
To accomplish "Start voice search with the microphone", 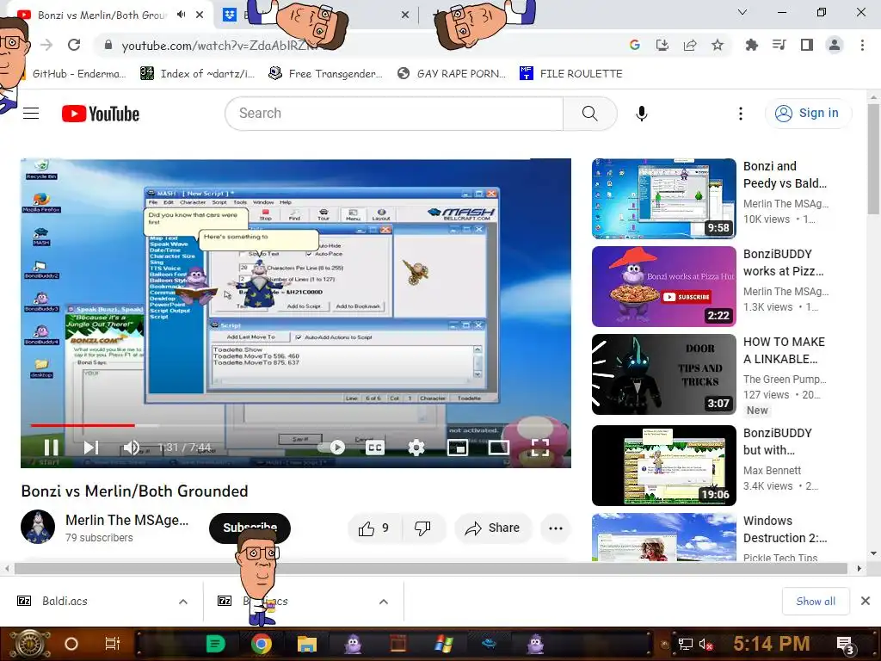I will (641, 114).
